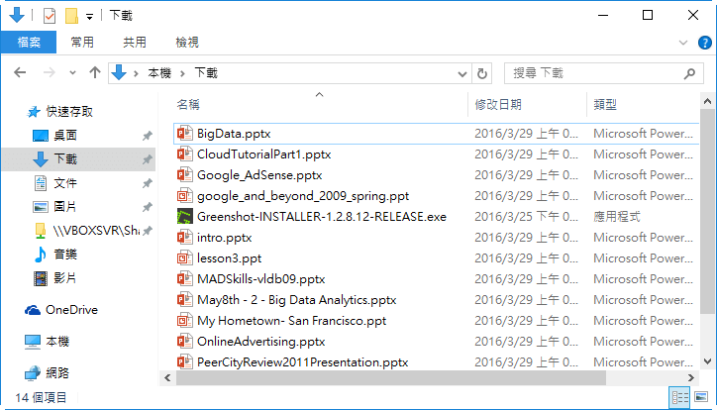Open the 檔案 ribbon tab

point(29,42)
